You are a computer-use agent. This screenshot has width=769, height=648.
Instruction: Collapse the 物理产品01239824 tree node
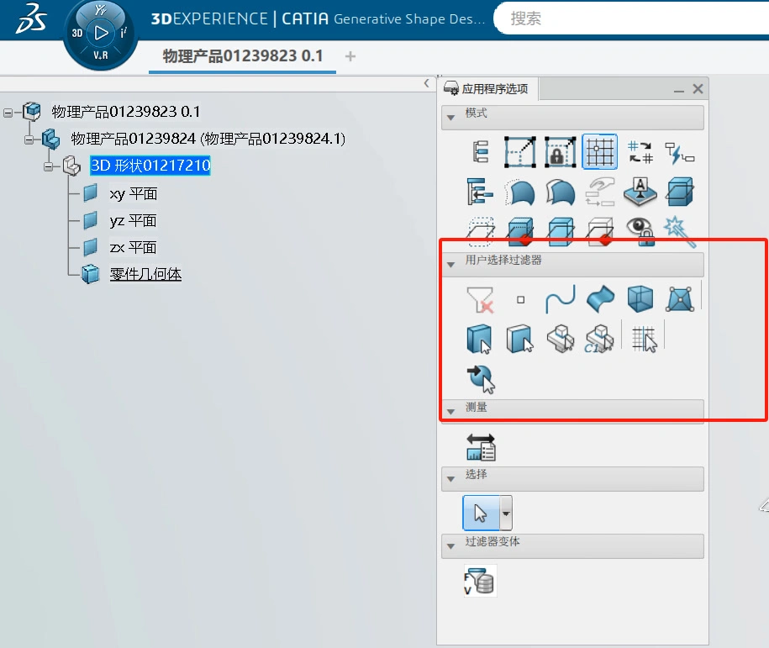29,140
